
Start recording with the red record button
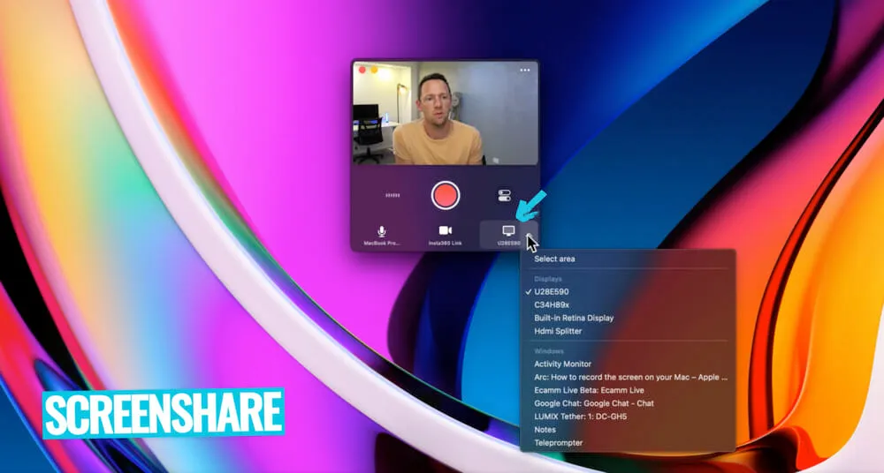[446, 194]
